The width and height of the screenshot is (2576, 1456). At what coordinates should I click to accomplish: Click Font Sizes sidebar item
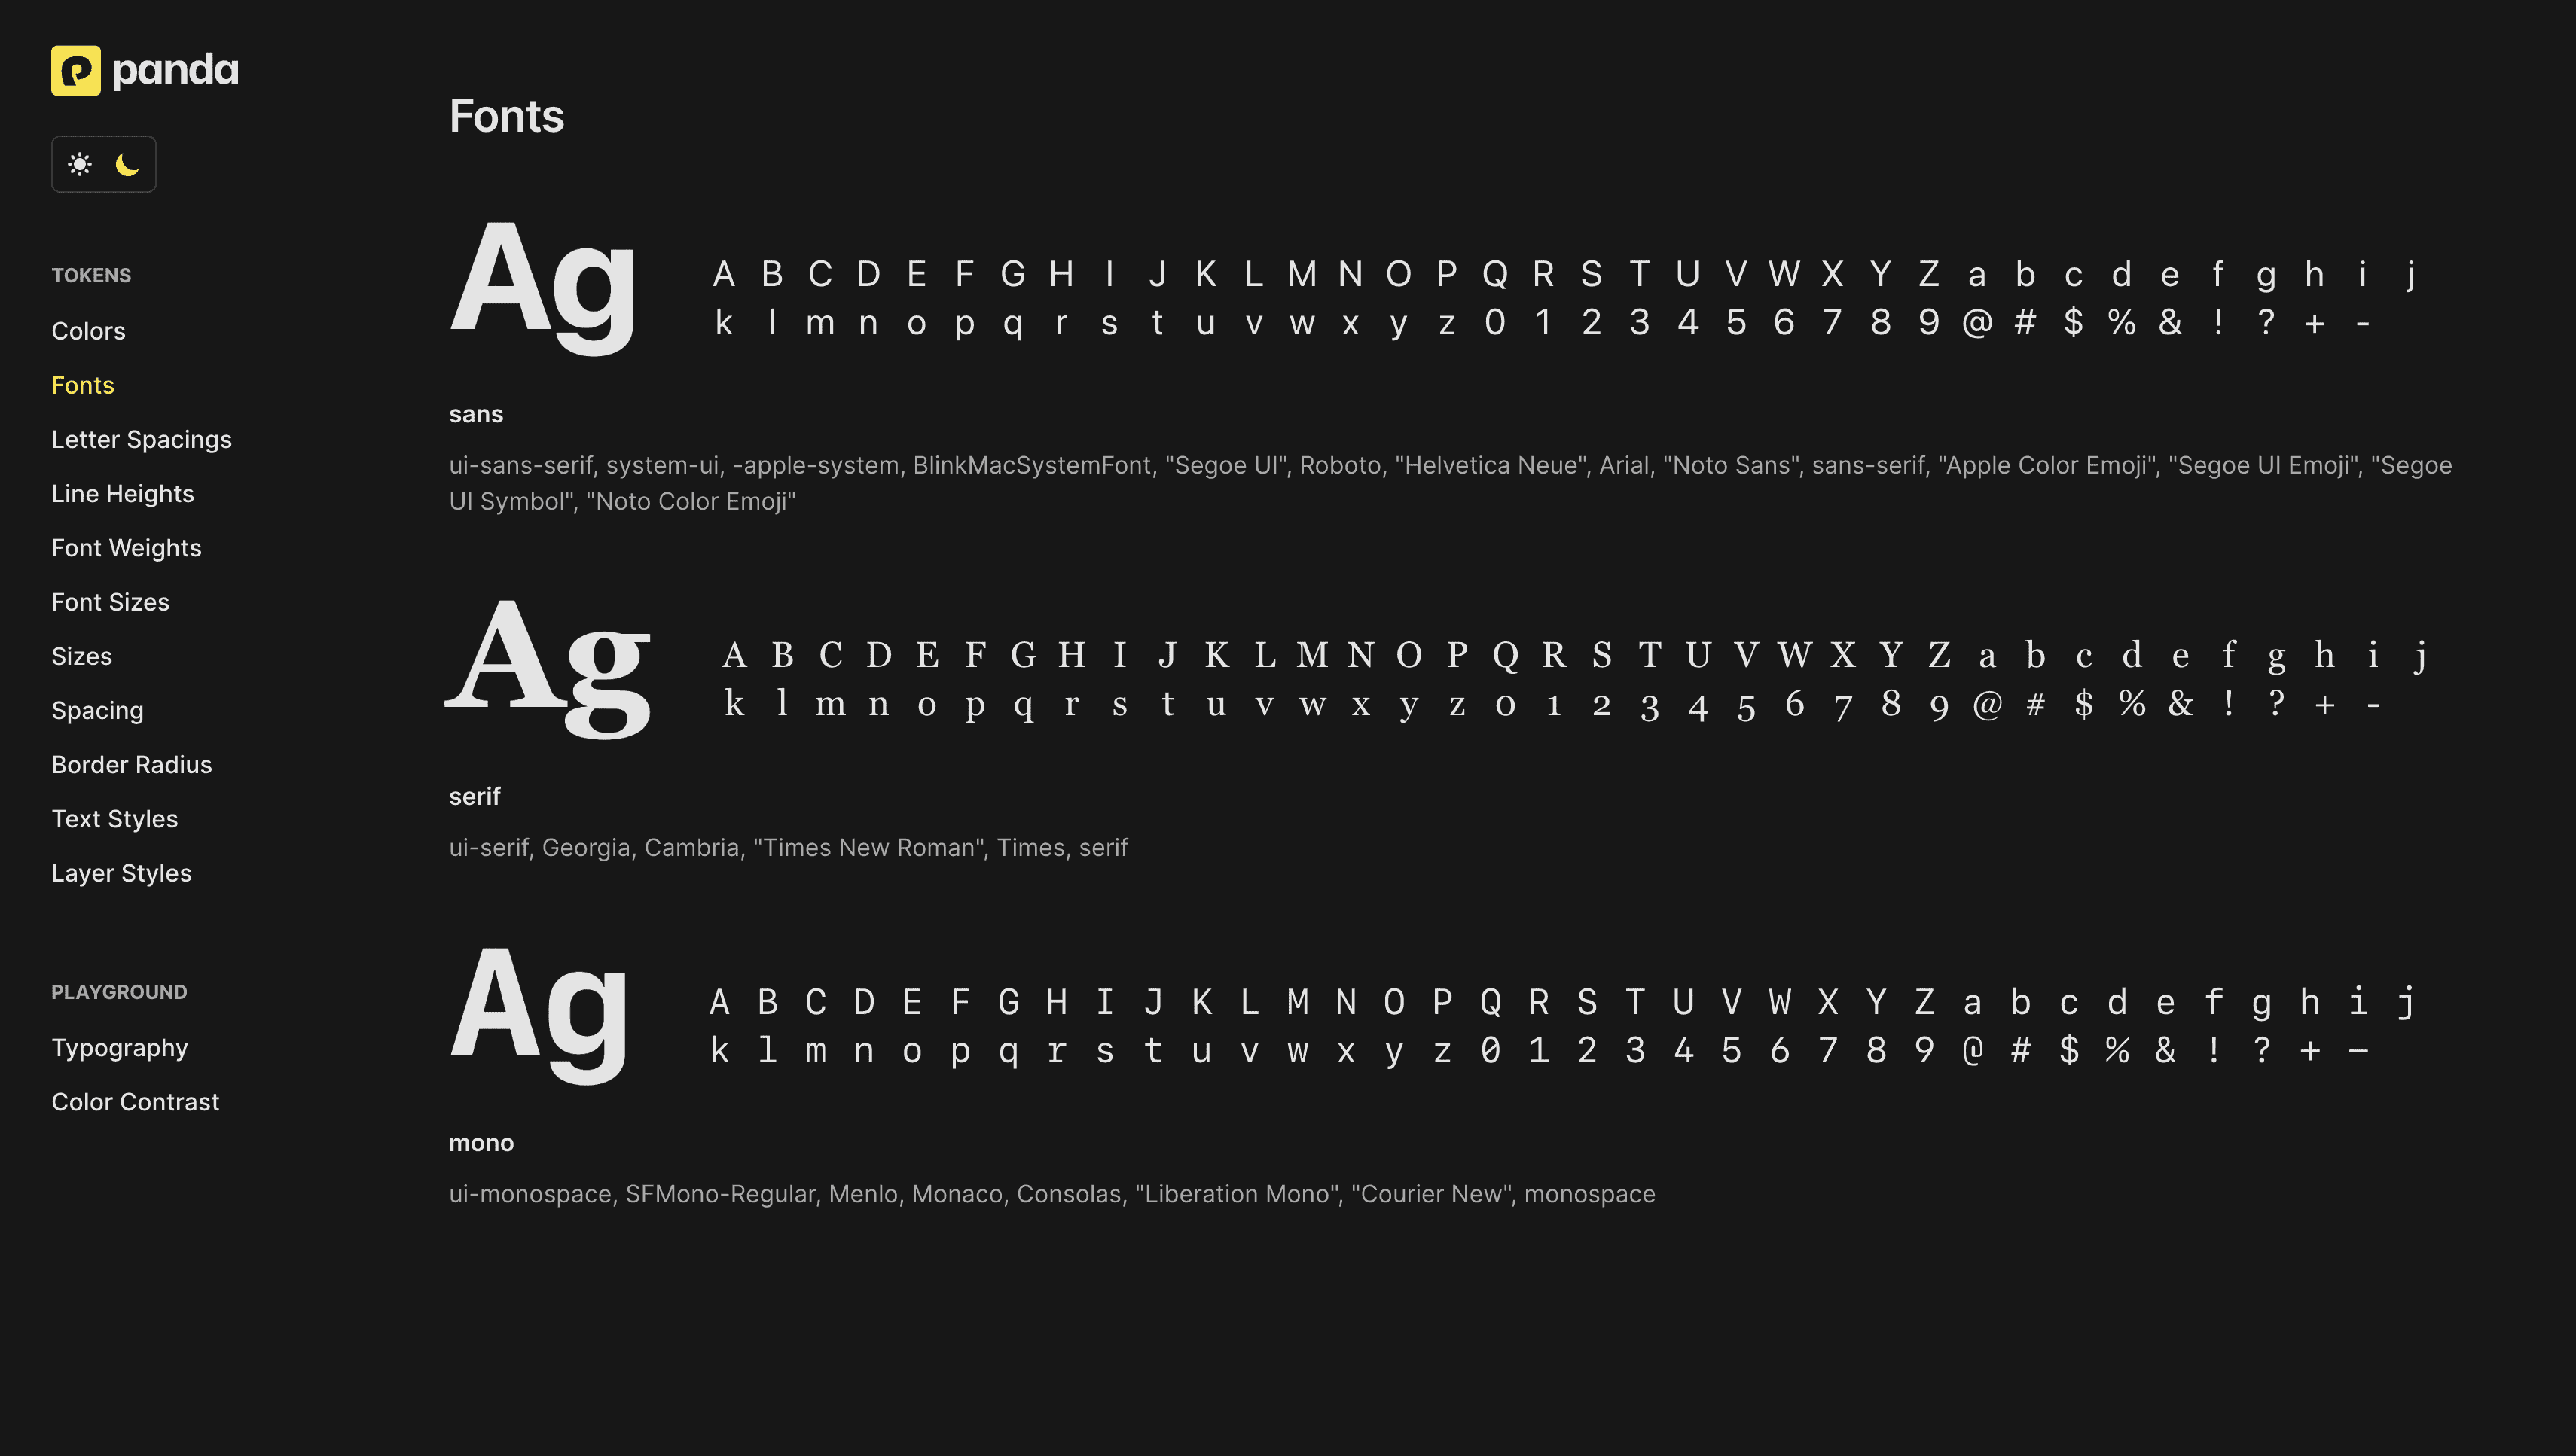(x=110, y=602)
